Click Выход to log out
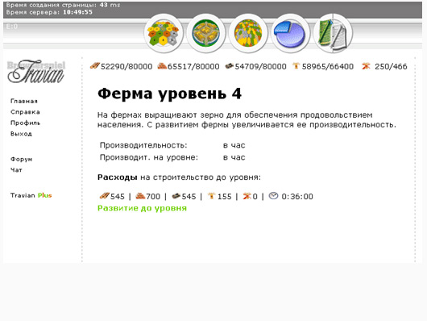Screen dimensions: 427x321 click(21, 134)
